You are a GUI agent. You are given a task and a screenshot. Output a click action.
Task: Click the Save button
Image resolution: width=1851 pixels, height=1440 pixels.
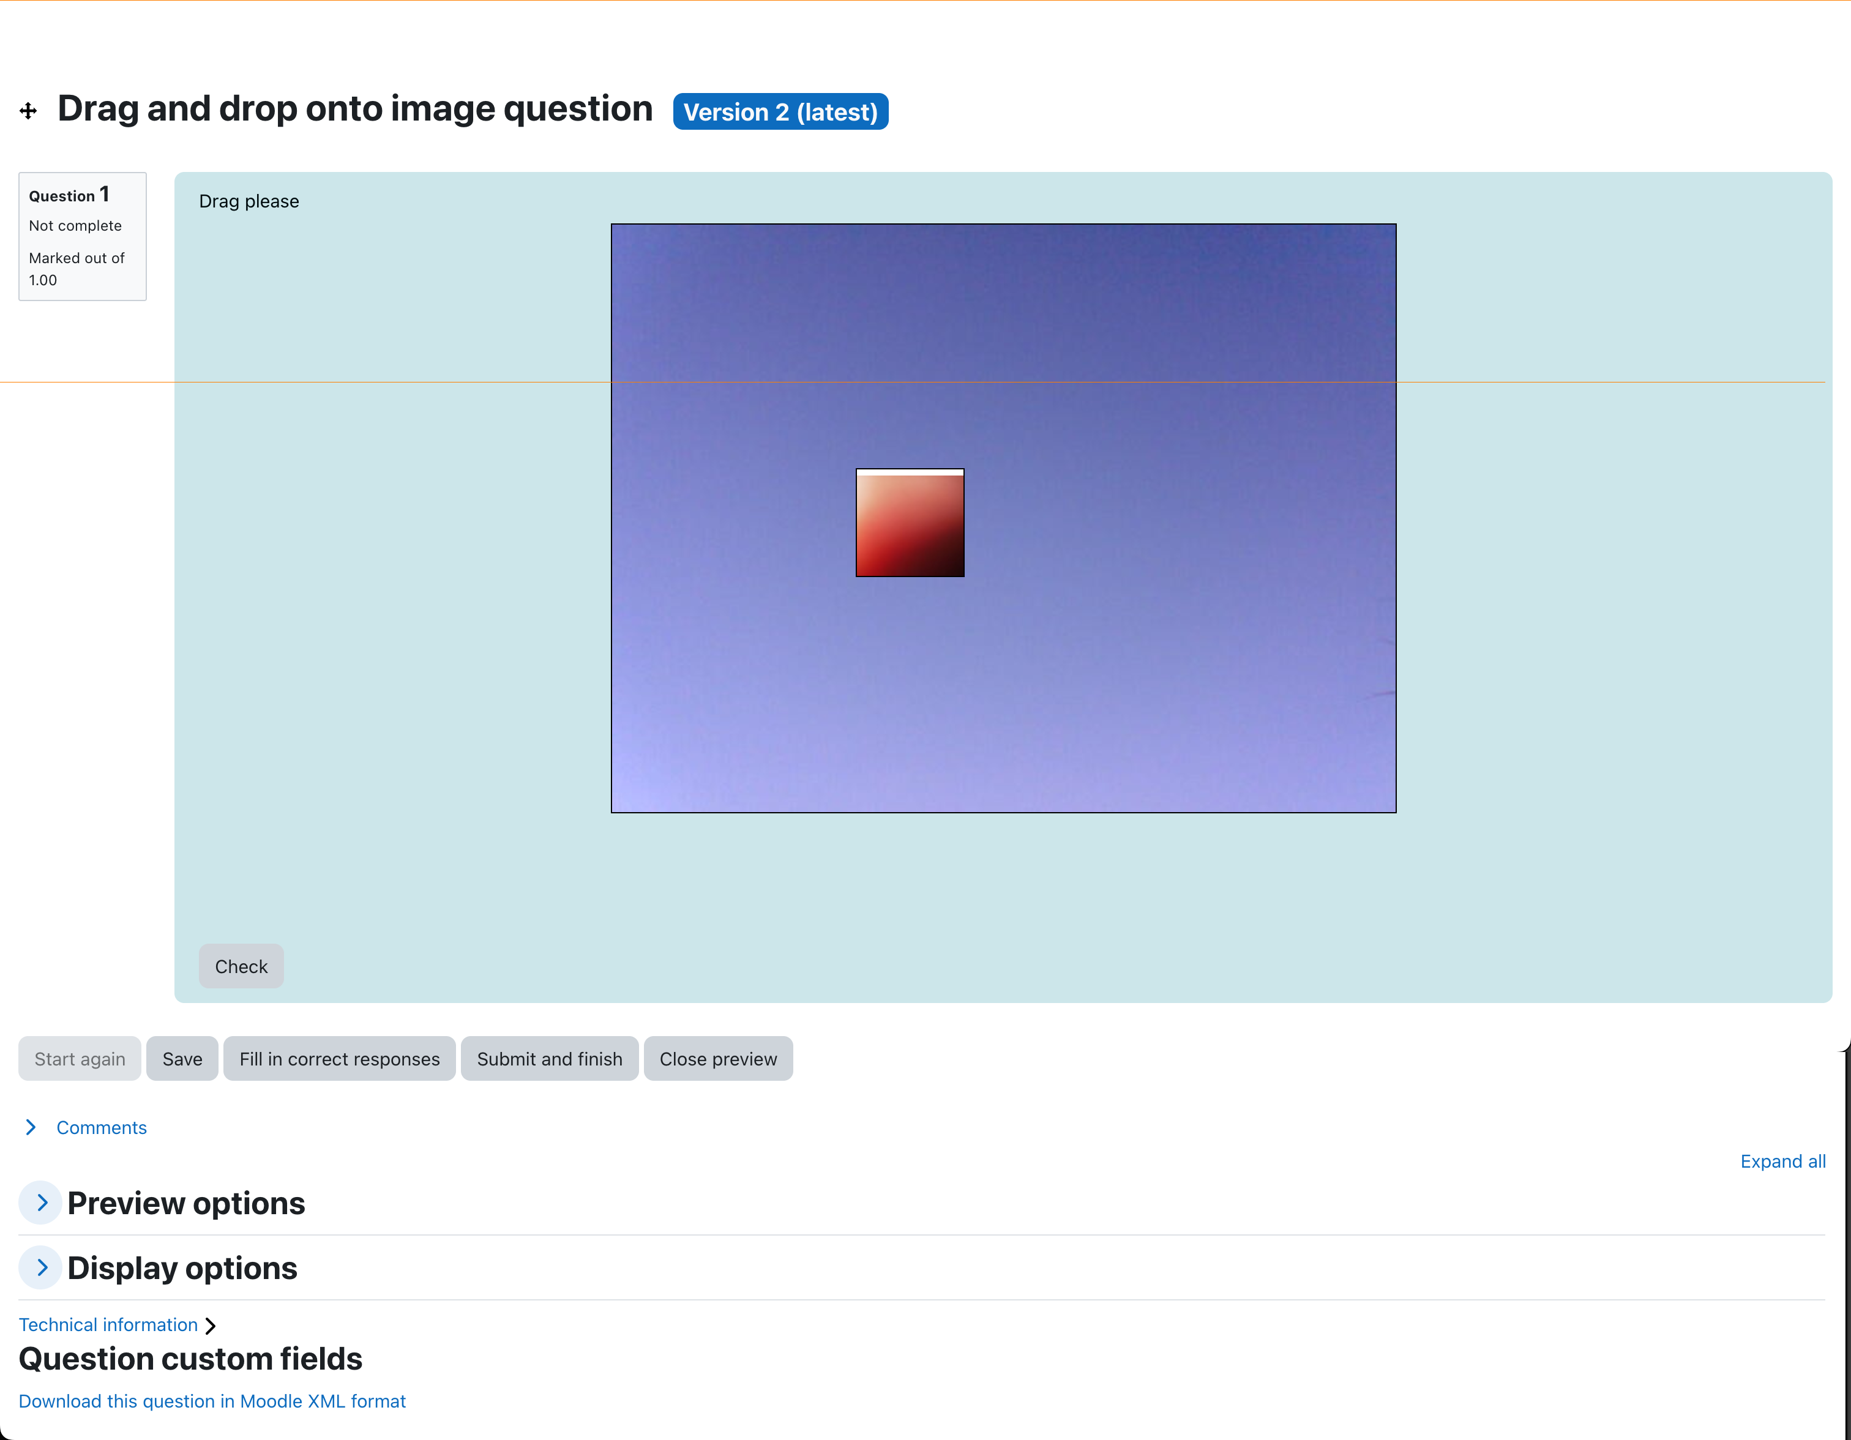(182, 1059)
